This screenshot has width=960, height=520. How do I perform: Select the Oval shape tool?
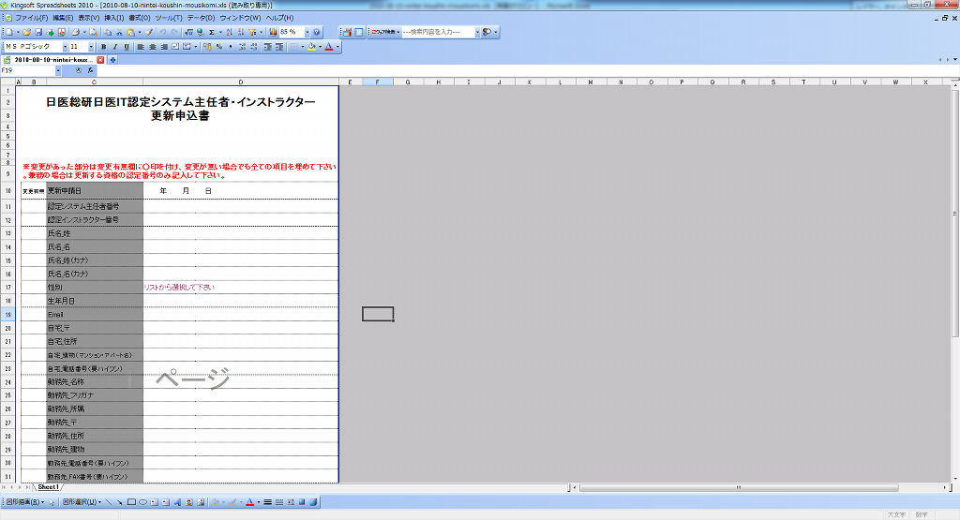[142, 502]
